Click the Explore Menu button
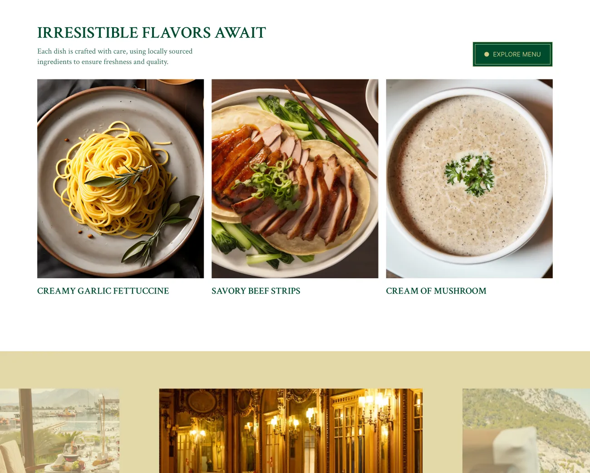The image size is (590, 473). [512, 54]
